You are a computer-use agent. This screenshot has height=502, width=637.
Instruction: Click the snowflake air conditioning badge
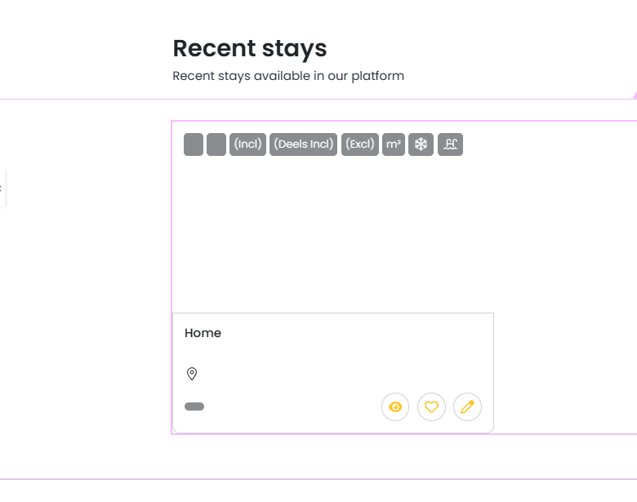point(421,144)
